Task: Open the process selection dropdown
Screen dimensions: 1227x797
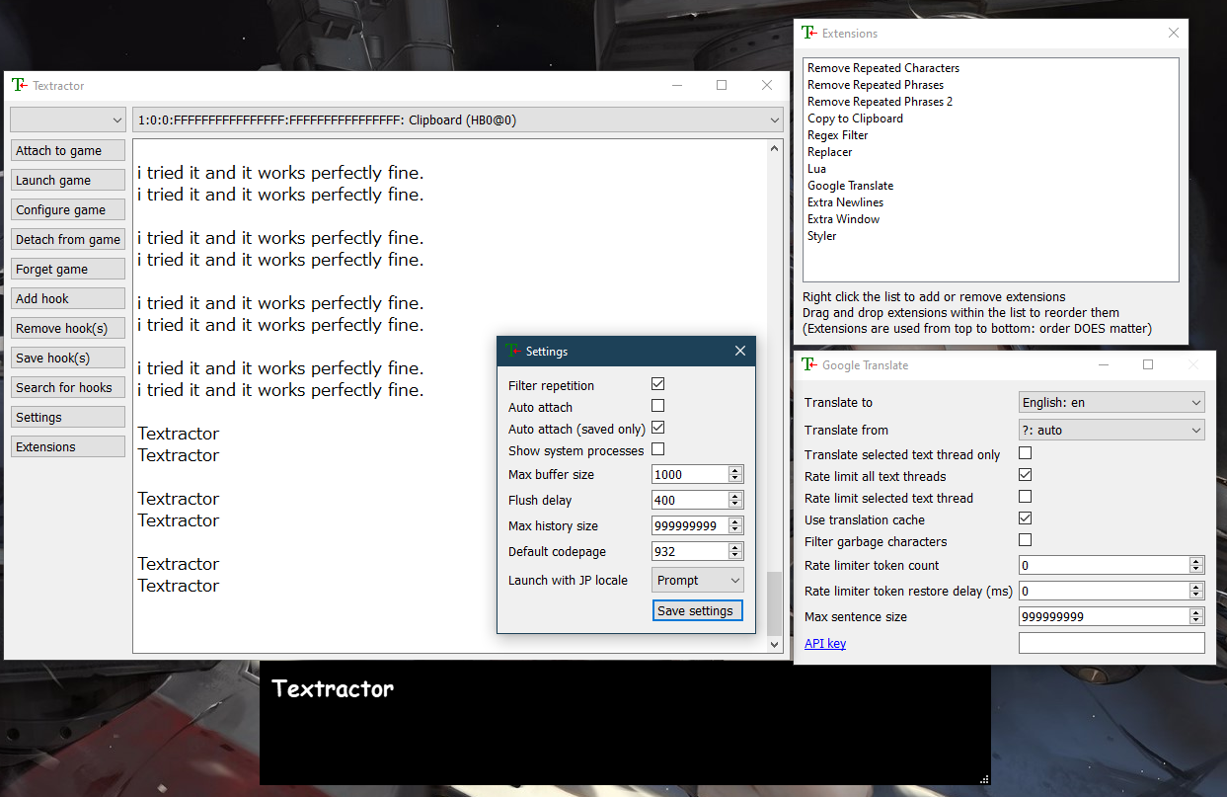Action: coord(67,120)
